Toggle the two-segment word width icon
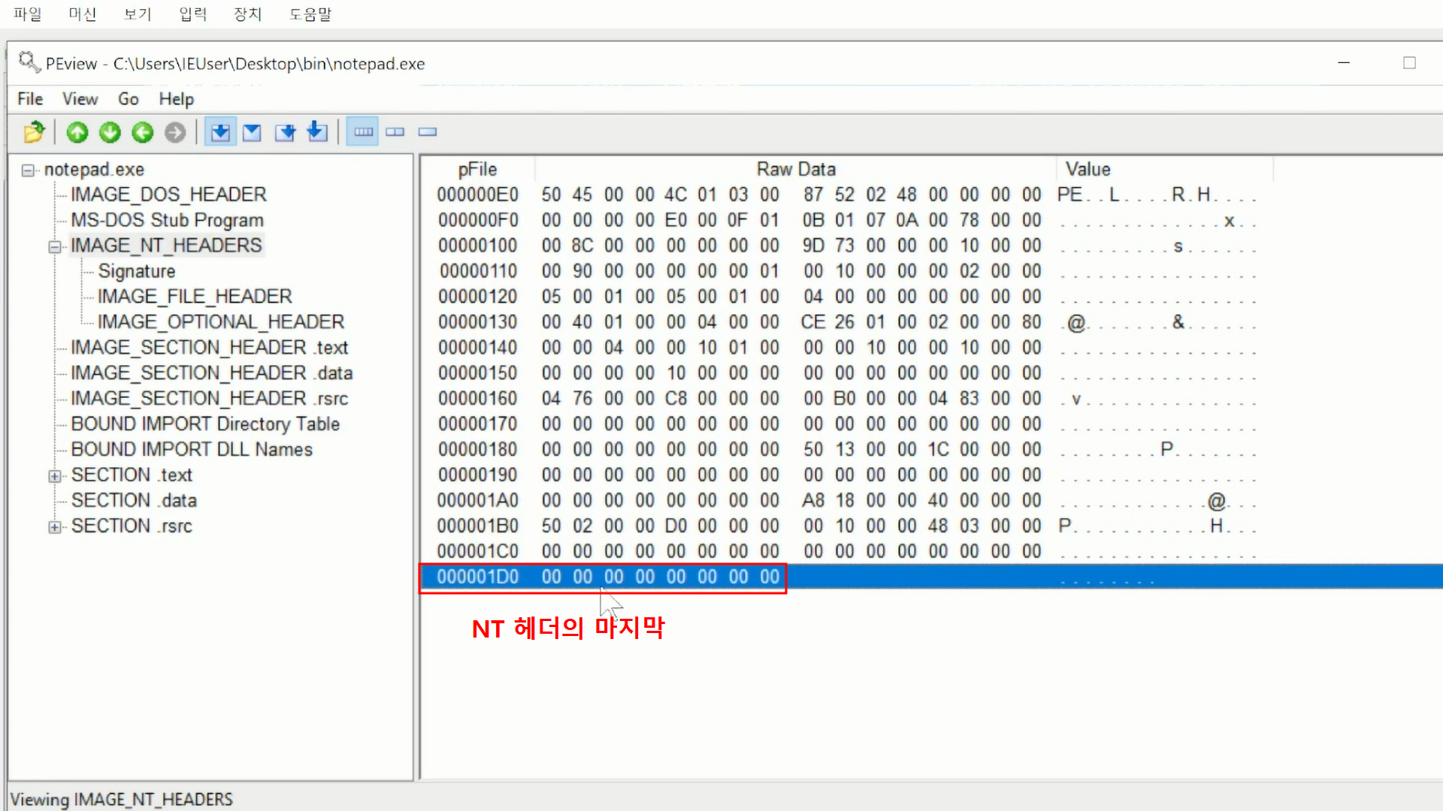1443x811 pixels. point(395,132)
